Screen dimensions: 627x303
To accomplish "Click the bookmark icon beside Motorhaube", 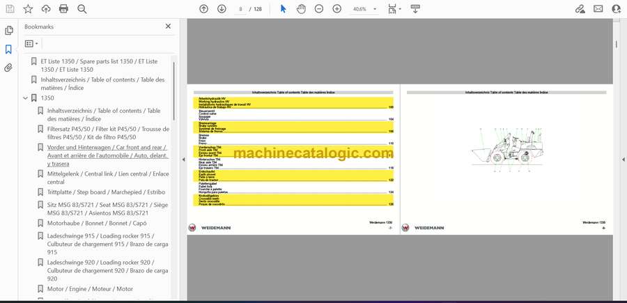I will pyautogui.click(x=40, y=223).
